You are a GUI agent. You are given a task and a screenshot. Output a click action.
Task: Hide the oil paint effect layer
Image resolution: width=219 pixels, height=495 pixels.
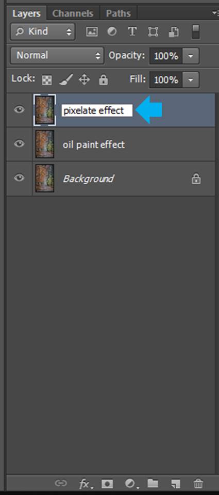pos(19,144)
